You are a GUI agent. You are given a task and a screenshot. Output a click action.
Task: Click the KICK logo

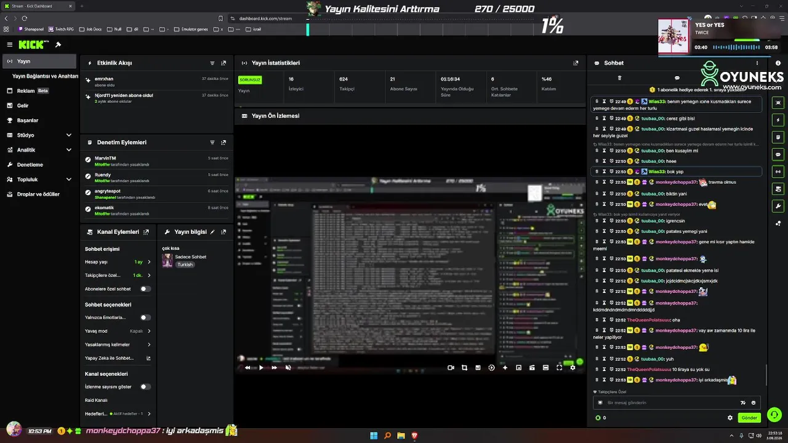31,44
